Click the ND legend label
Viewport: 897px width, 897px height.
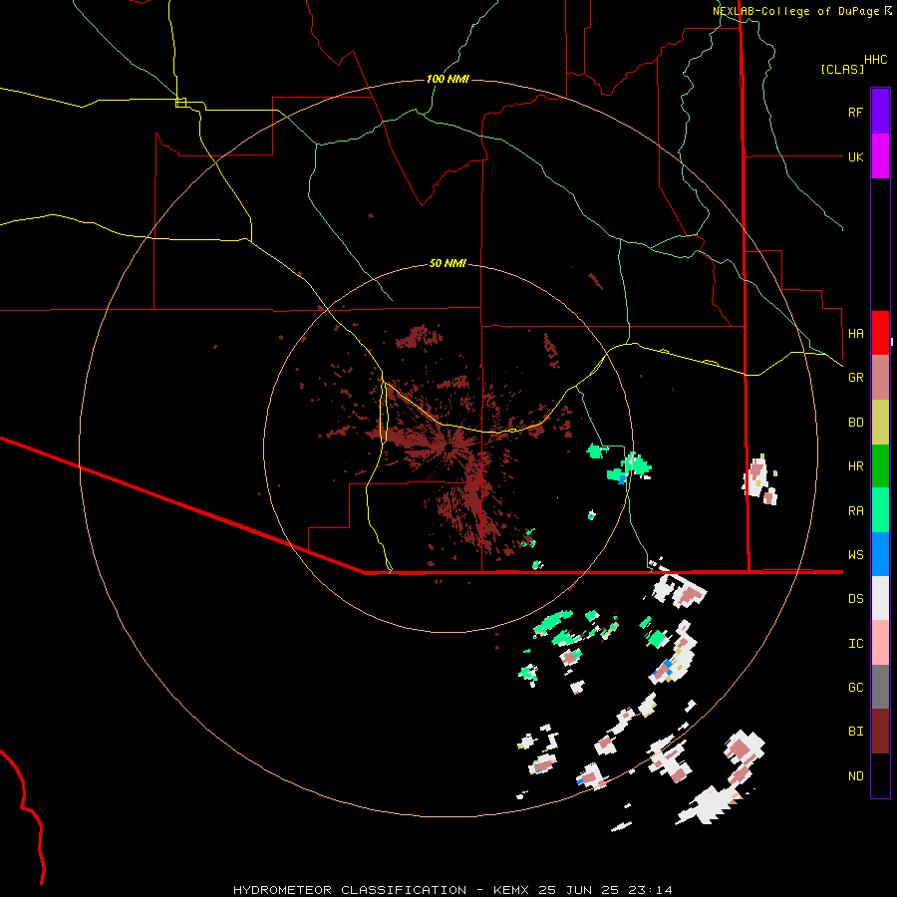[x=855, y=776]
